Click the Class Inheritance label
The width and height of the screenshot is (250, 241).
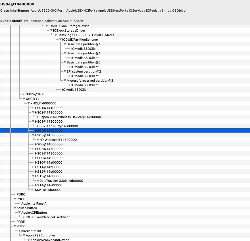[x=14, y=11]
